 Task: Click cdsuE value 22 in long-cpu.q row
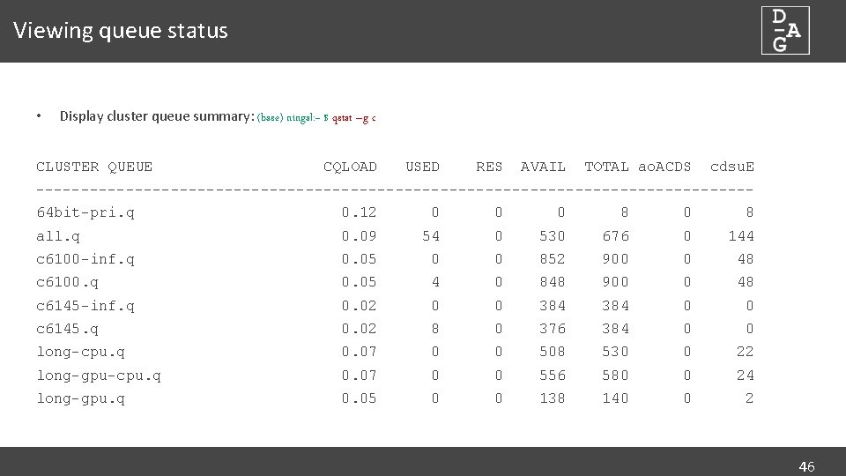coord(746,353)
